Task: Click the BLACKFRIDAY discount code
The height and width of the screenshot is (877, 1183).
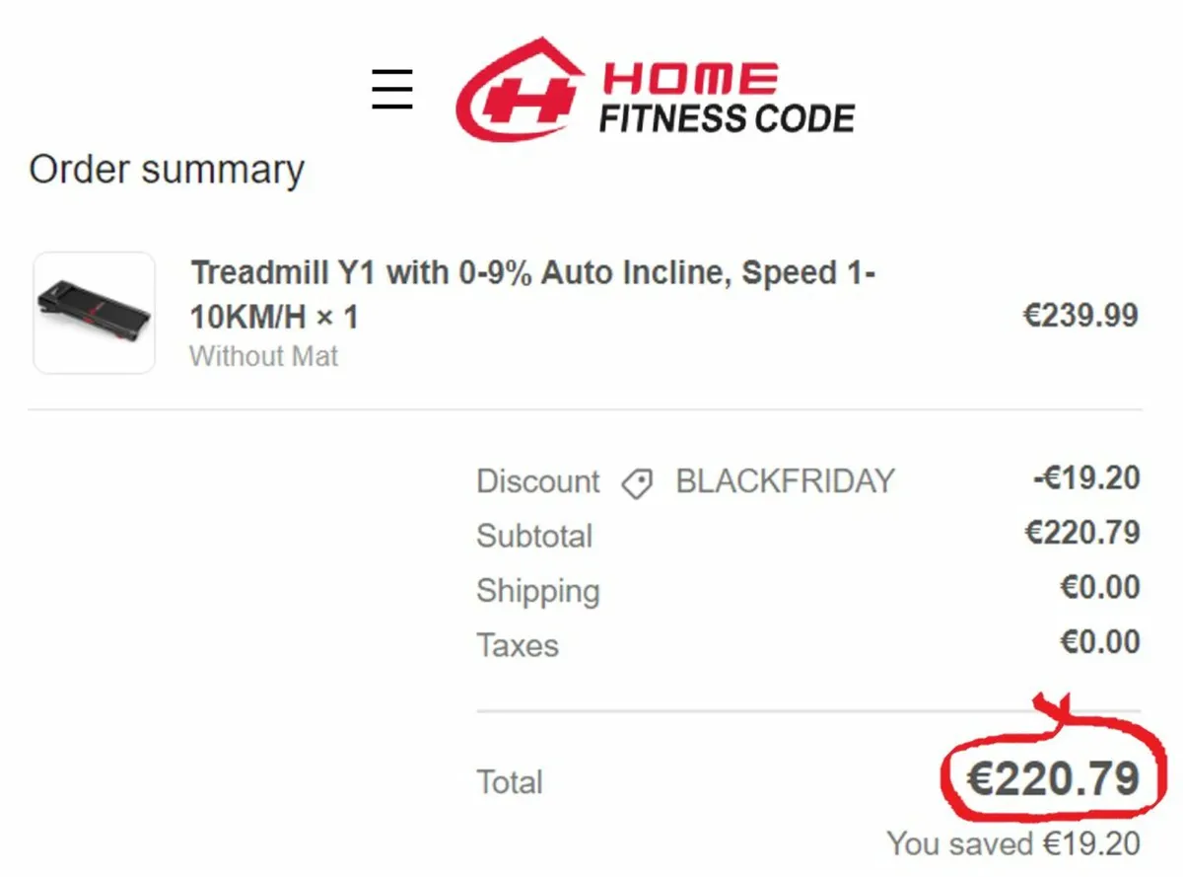Action: coord(785,481)
